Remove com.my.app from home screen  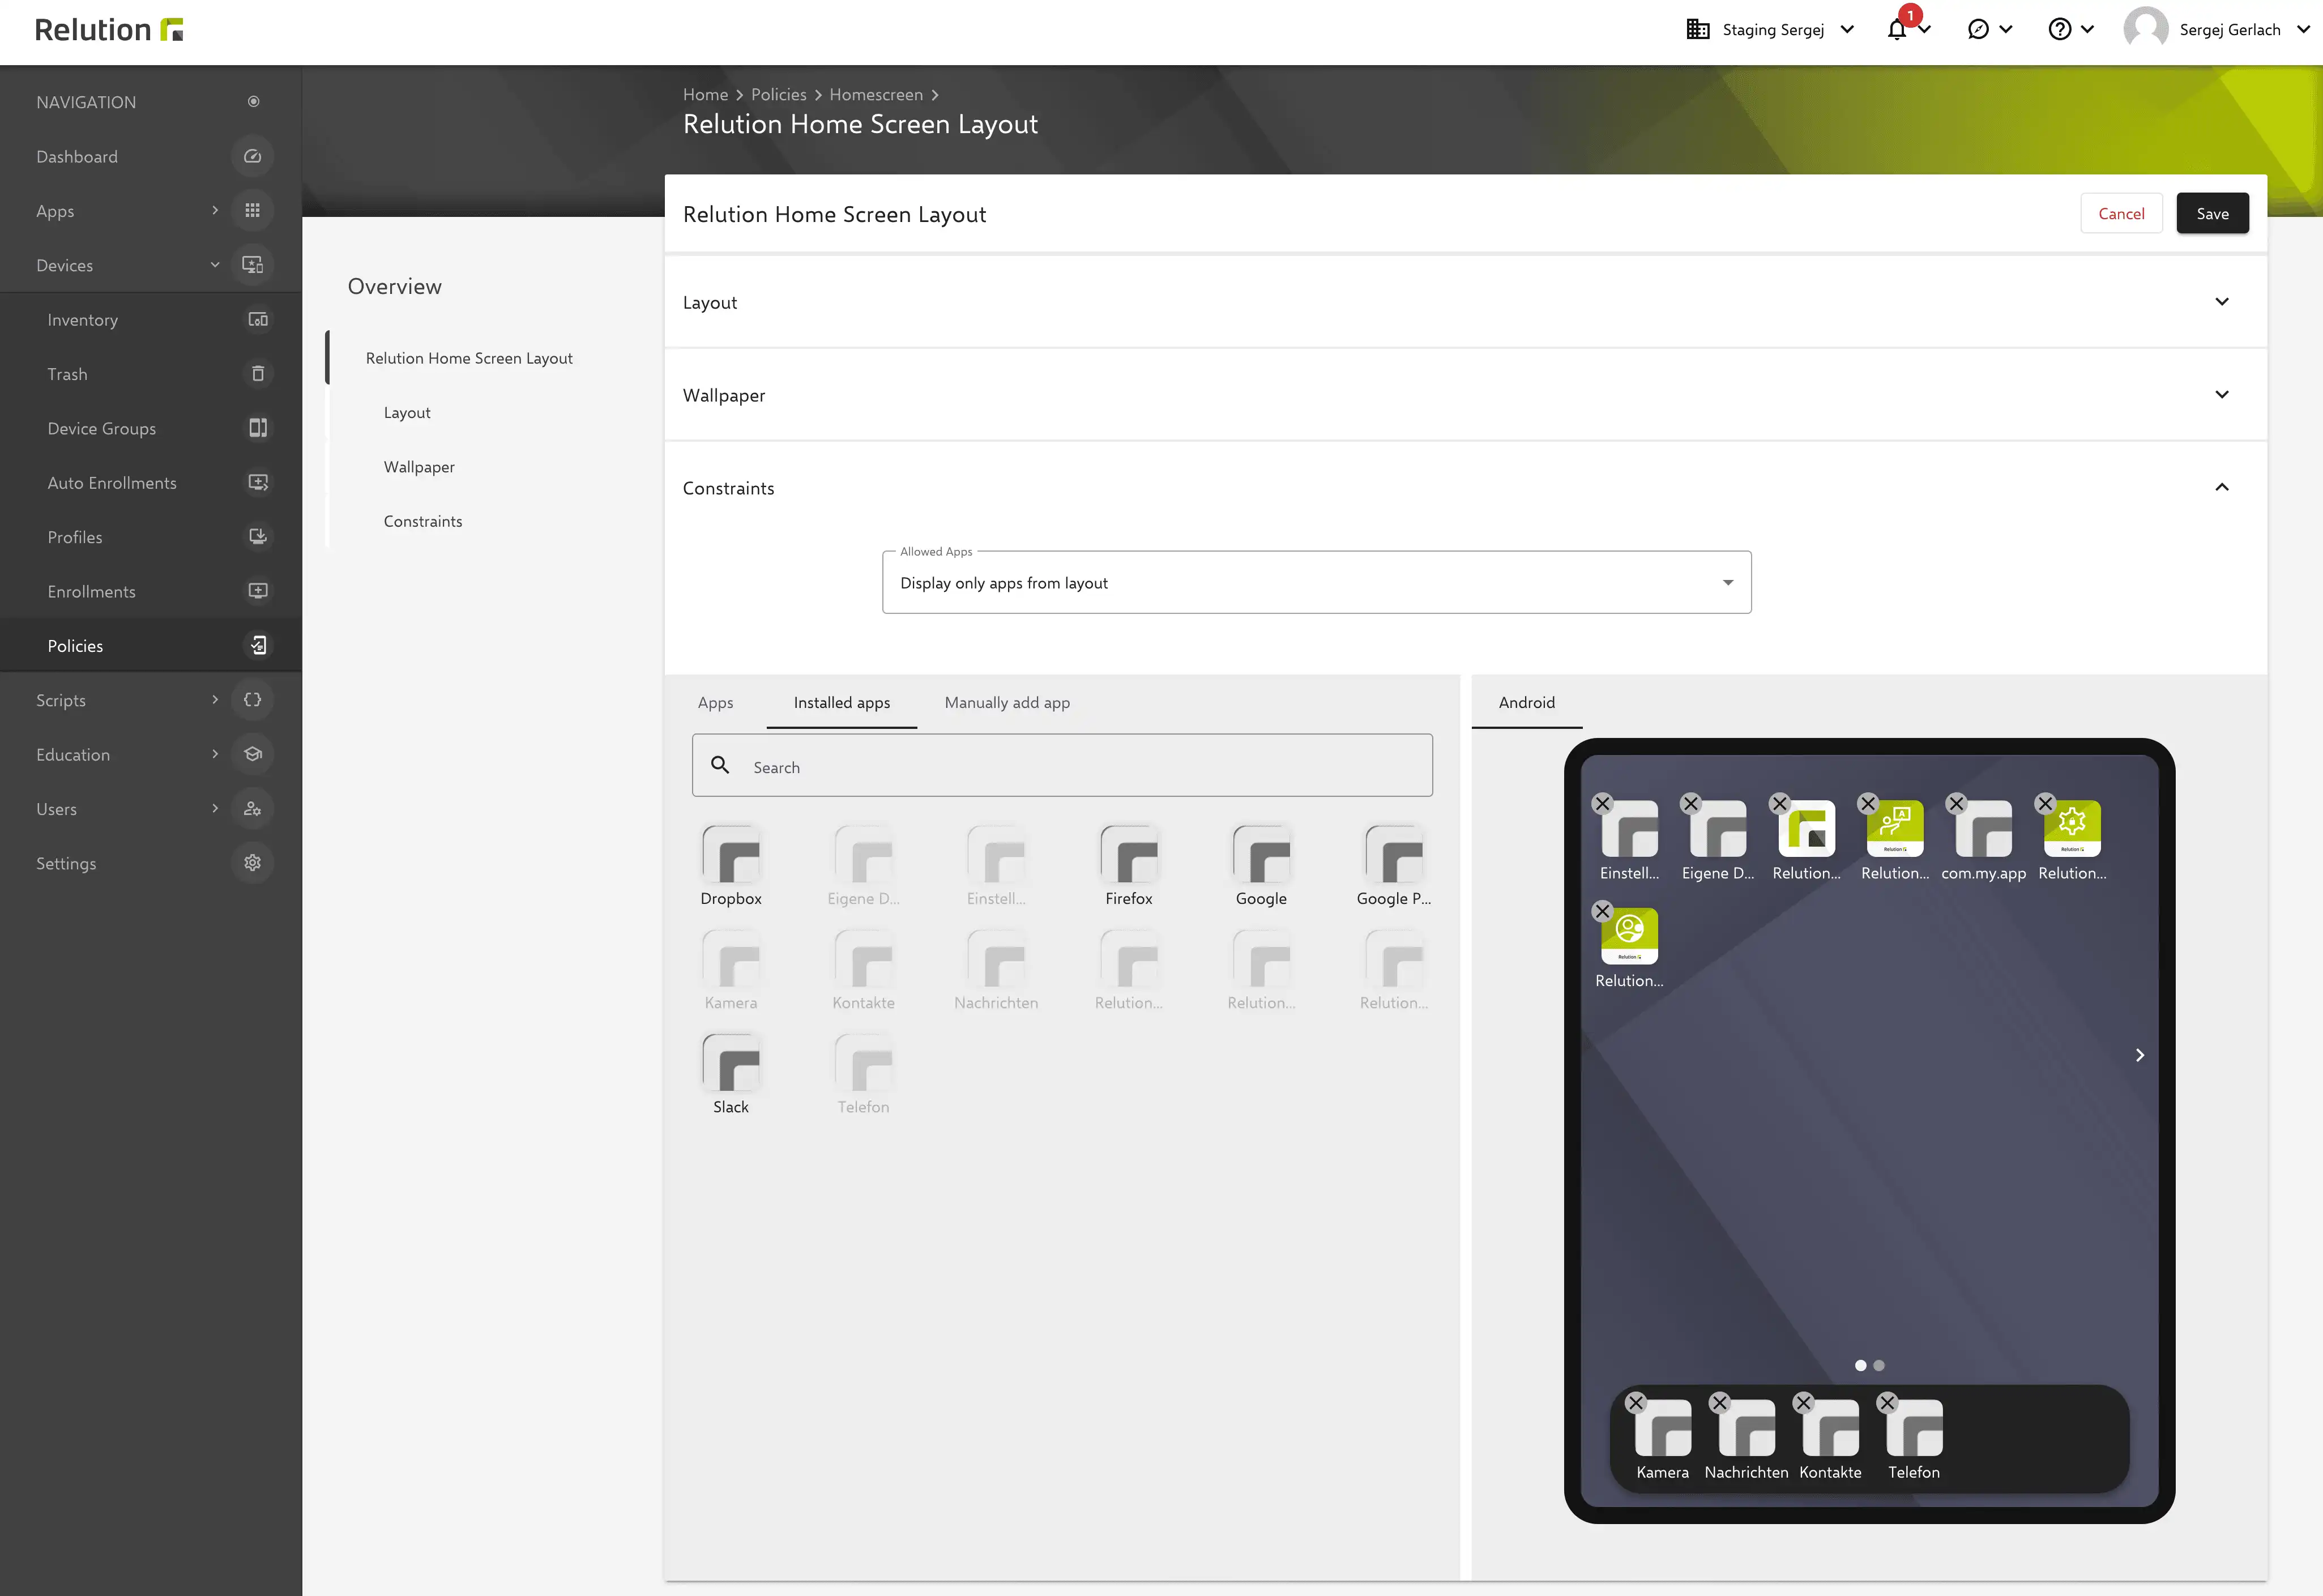1957,804
